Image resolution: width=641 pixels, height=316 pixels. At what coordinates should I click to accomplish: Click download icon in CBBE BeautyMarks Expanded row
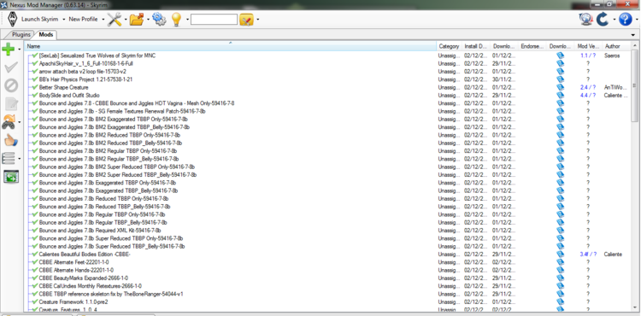[x=560, y=278]
